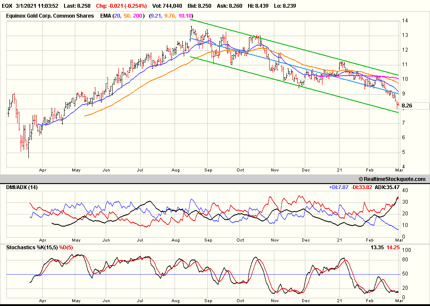Click the blue EMA 20 period label

(118, 16)
